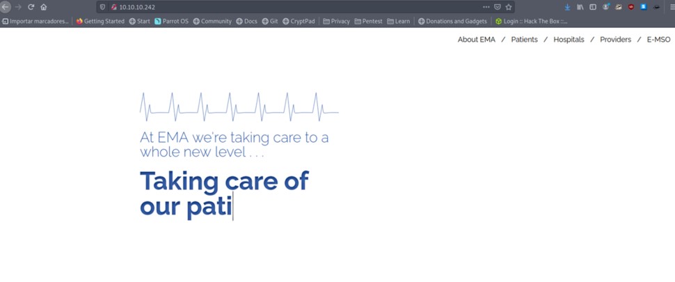
Task: Click the dark hat extension icon
Action: (656, 7)
